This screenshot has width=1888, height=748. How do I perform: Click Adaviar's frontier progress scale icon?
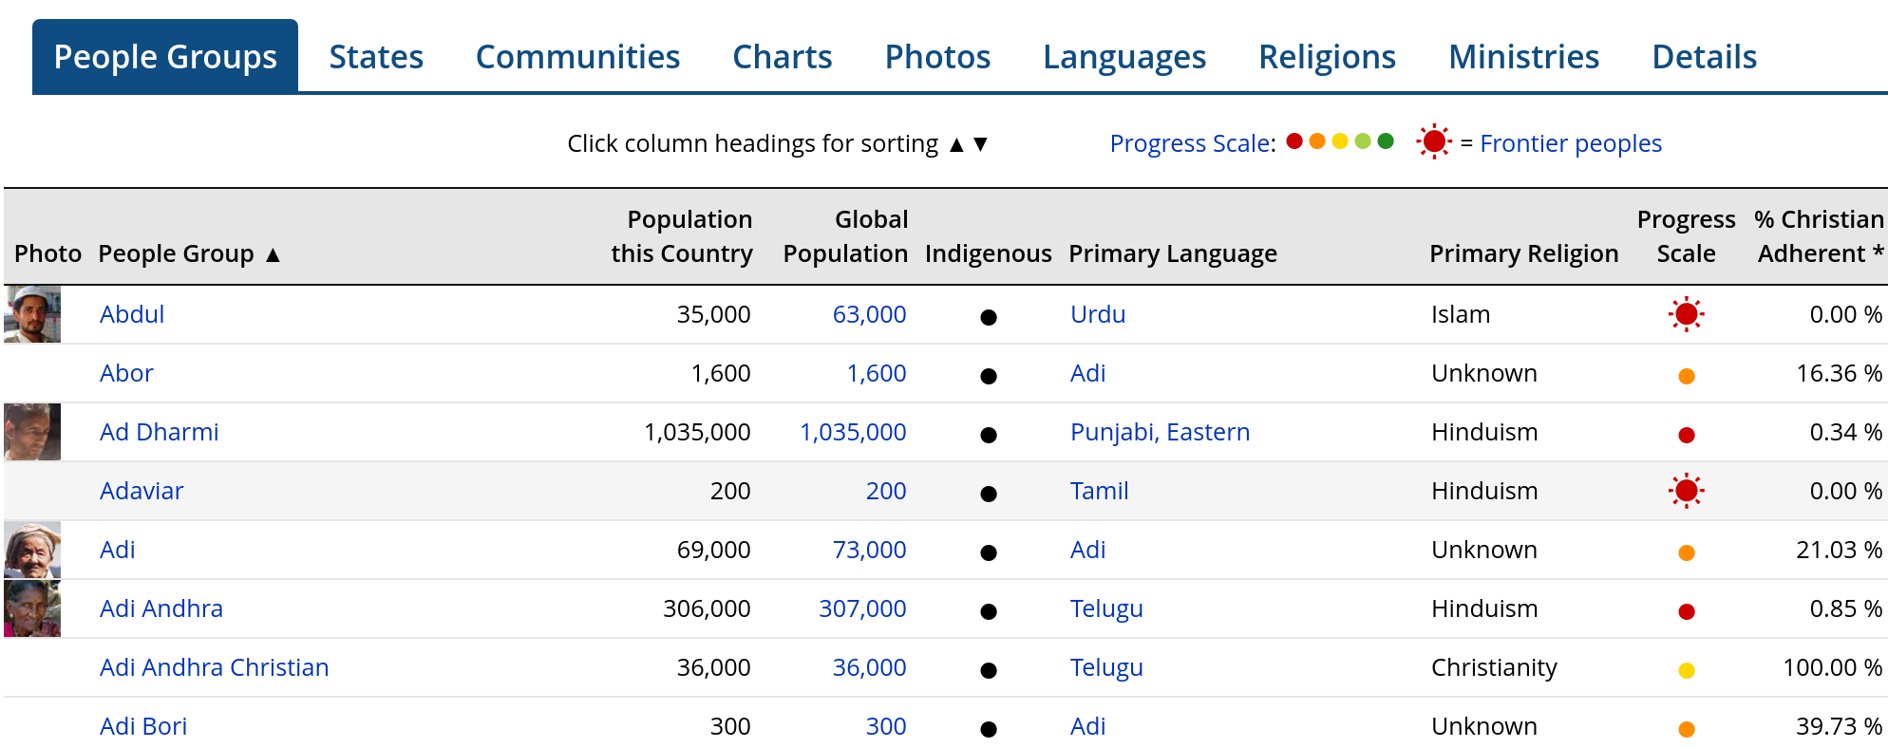pos(1686,491)
